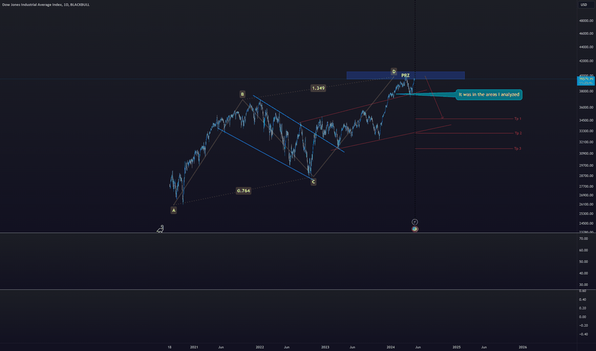The width and height of the screenshot is (596, 351).
Task: Click the 2024 label on the time axis
Action: click(390, 347)
